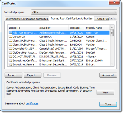Viewport: 124px width, 114px height.
Task: Click the certificate icon beside DO_NOT_TRUST_Fiddler
Action: pyautogui.click(x=11, y=56)
